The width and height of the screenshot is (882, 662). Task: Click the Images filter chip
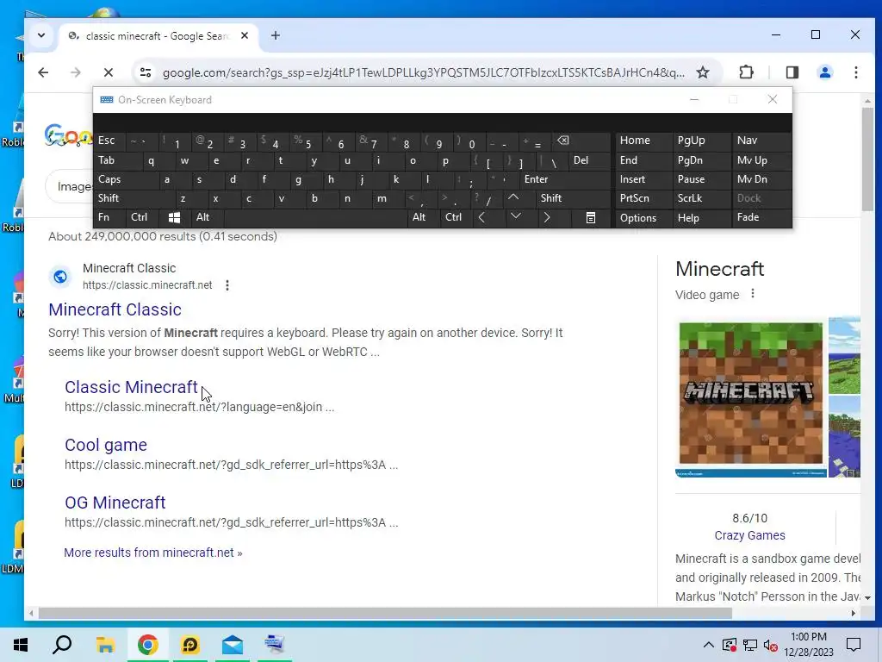[x=74, y=186]
